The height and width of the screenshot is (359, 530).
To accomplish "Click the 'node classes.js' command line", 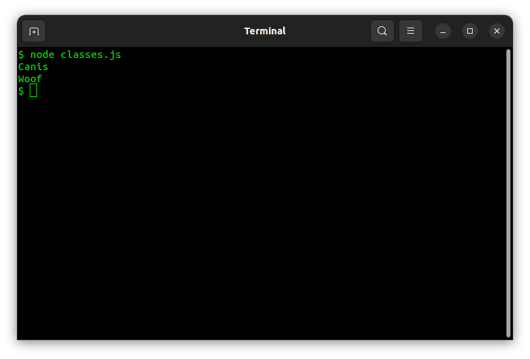I will click(x=69, y=55).
